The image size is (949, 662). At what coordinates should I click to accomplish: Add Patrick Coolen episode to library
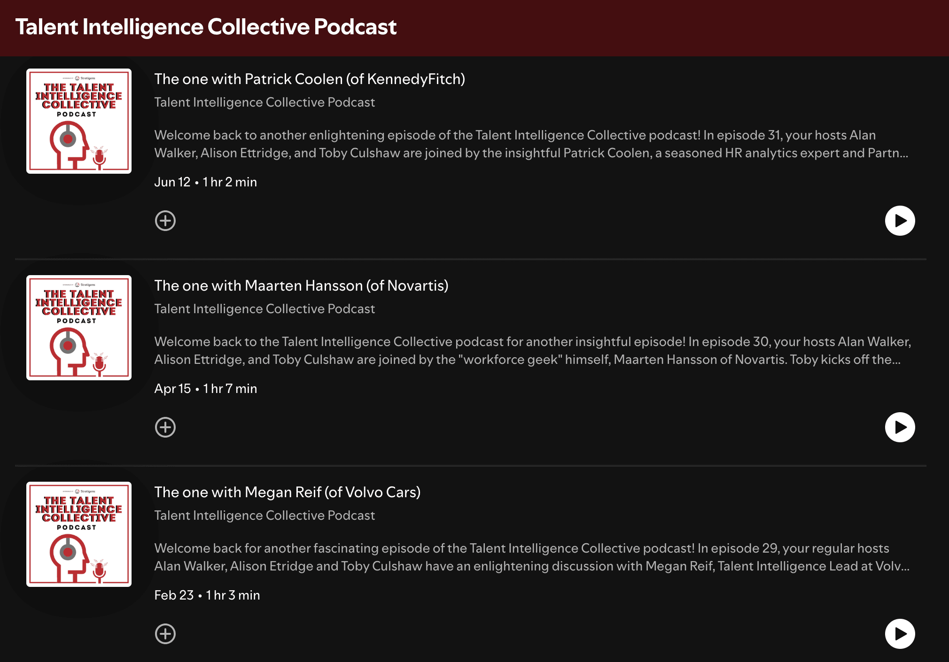click(165, 221)
